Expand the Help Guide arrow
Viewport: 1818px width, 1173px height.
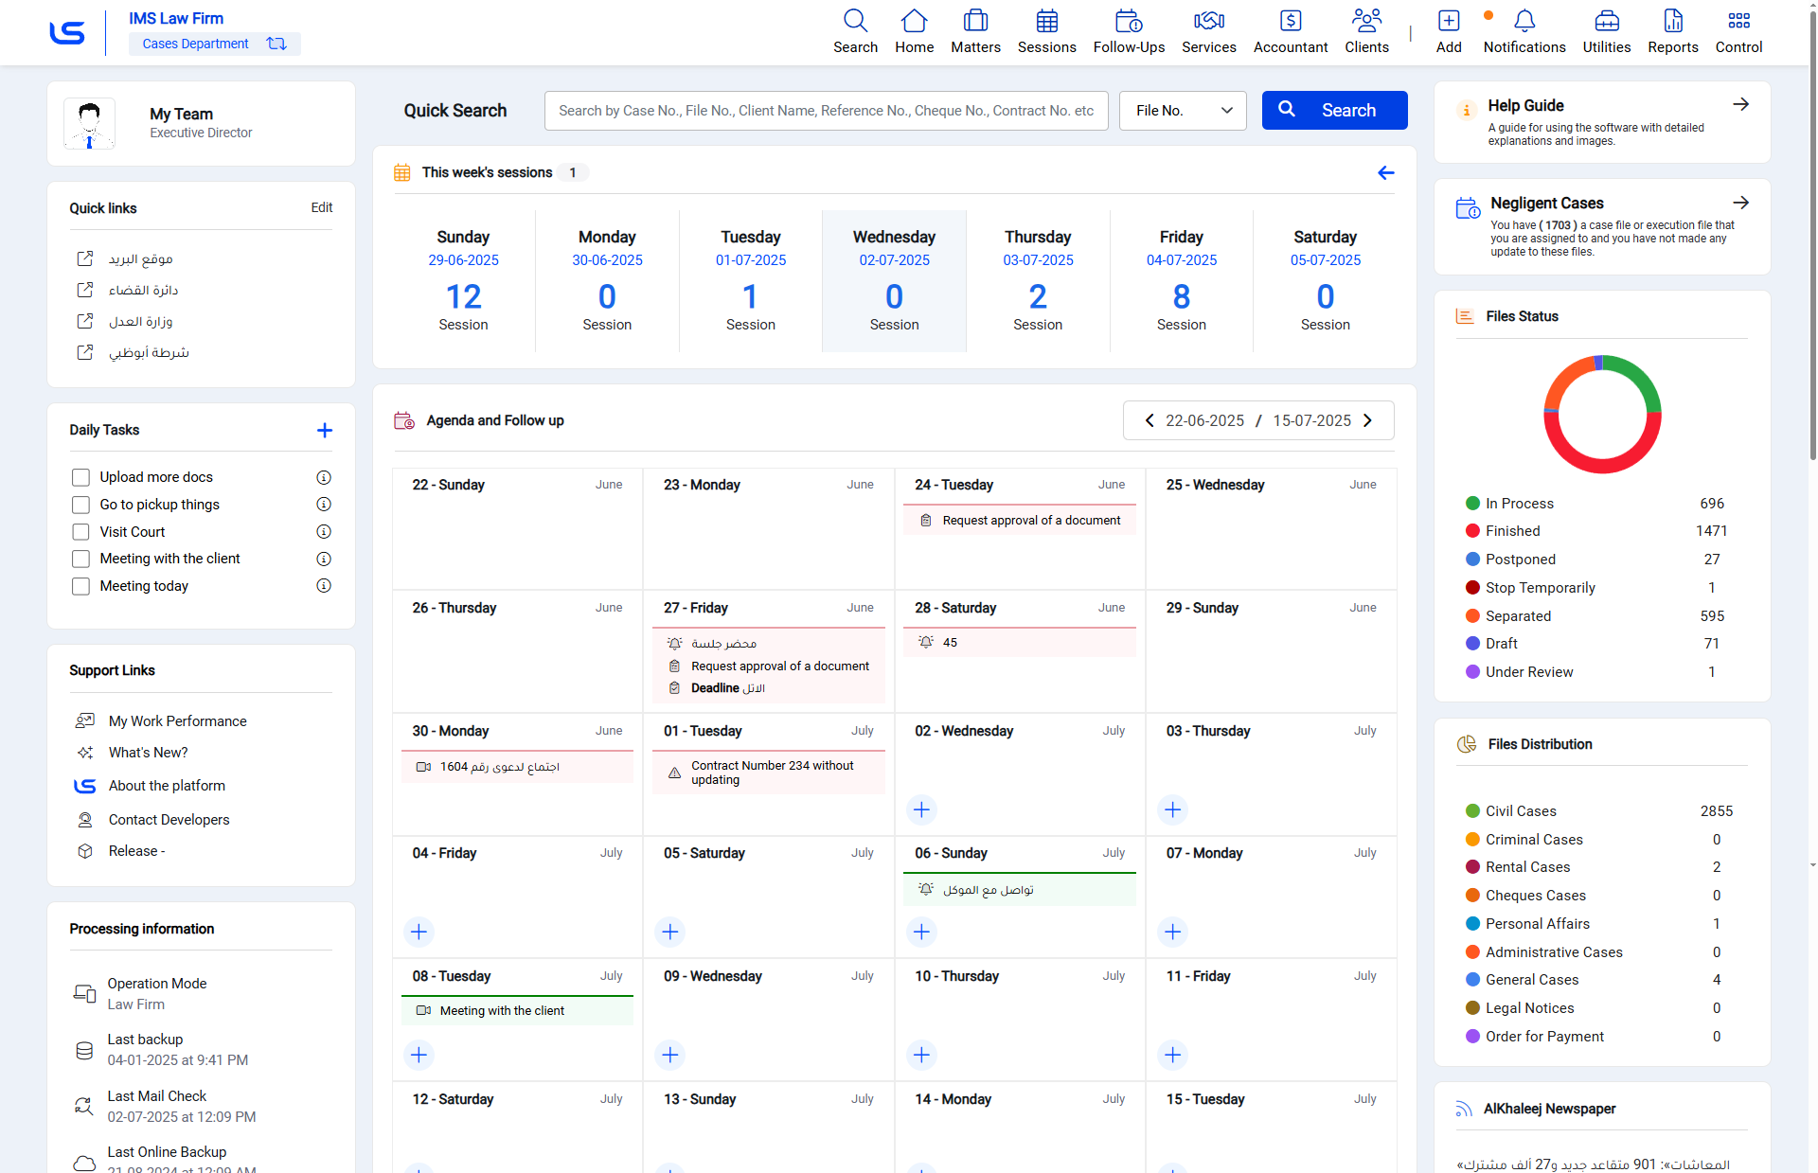tap(1740, 105)
